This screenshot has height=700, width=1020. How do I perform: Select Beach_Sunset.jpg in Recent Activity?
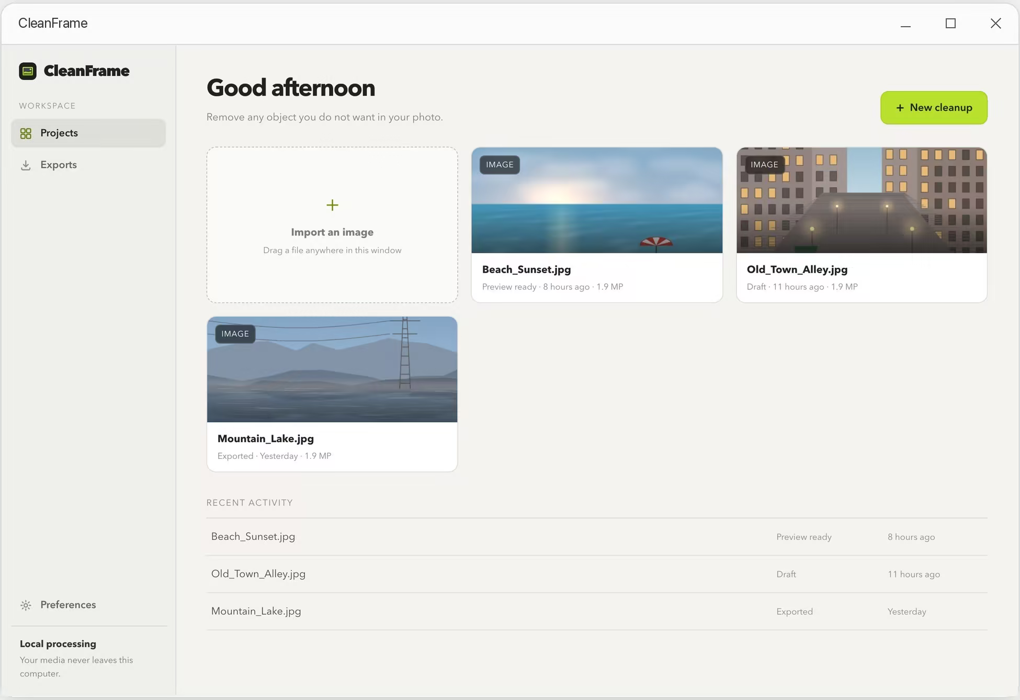click(597, 537)
